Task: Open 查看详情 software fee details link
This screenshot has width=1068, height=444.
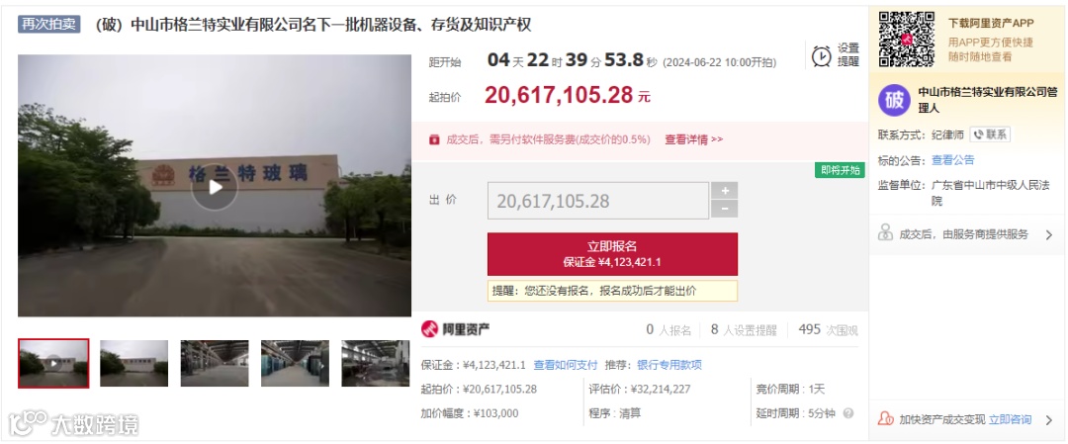Action: 693,139
